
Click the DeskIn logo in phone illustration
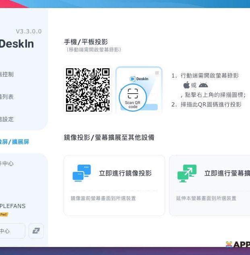coord(139,79)
